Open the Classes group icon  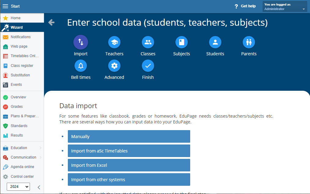[148, 42]
